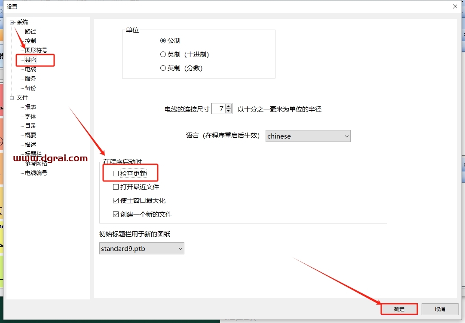
Task: Select 电线编号 at the bottom of the tree
Action: [34, 173]
